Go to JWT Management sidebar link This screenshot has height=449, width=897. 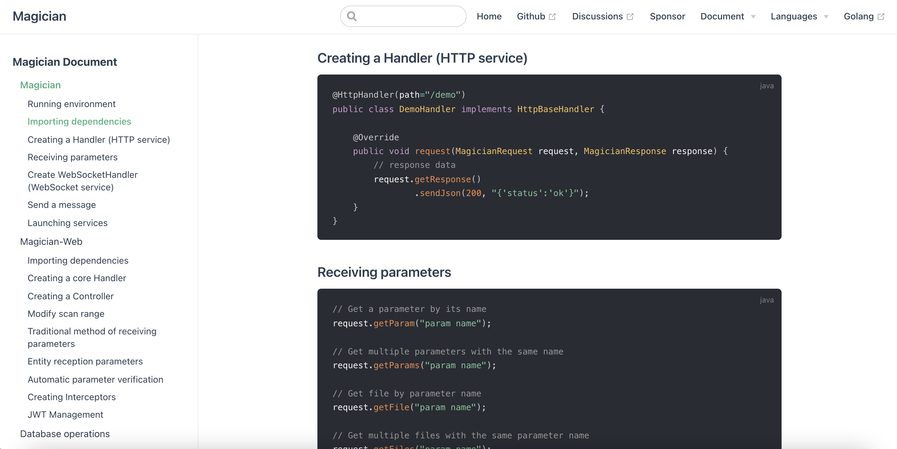pyautogui.click(x=65, y=414)
